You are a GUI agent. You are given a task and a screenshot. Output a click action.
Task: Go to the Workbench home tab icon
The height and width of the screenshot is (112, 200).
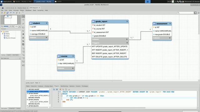point(2,8)
